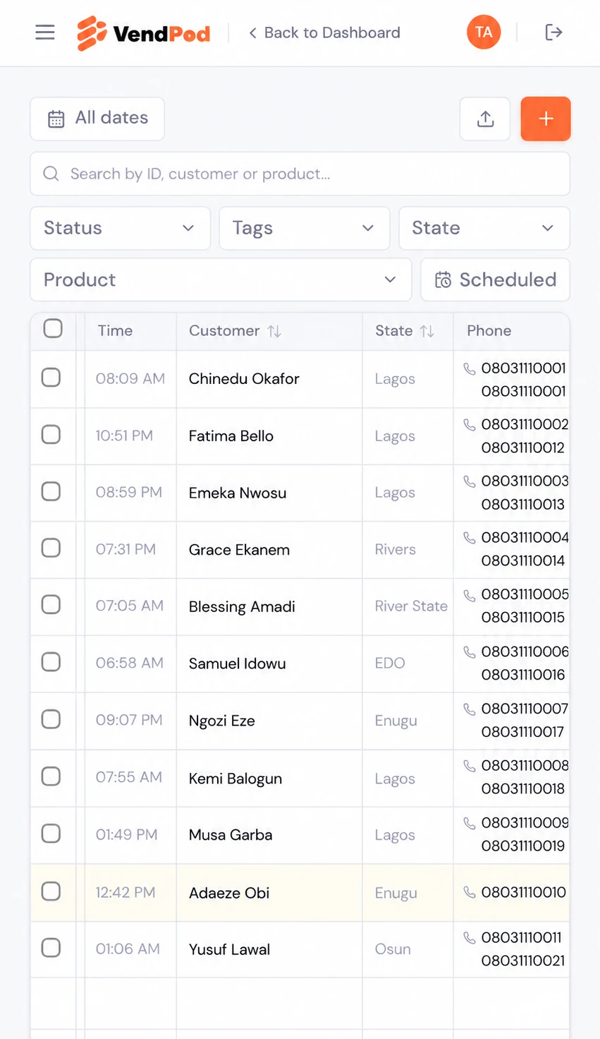Click customer name Adaeze Obi
This screenshot has height=1039, width=600.
click(229, 893)
